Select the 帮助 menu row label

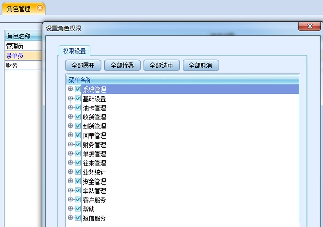[x=89, y=209]
